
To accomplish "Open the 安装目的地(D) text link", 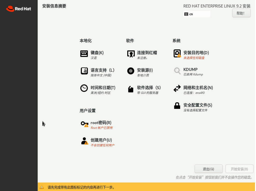I will (x=196, y=53).
